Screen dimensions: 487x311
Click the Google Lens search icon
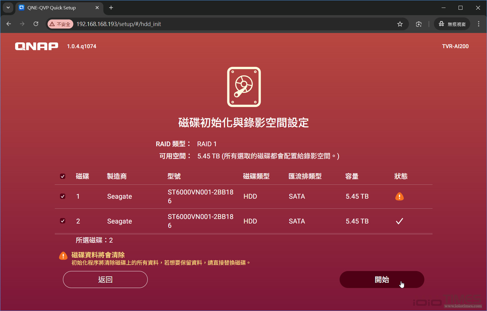coord(419,24)
